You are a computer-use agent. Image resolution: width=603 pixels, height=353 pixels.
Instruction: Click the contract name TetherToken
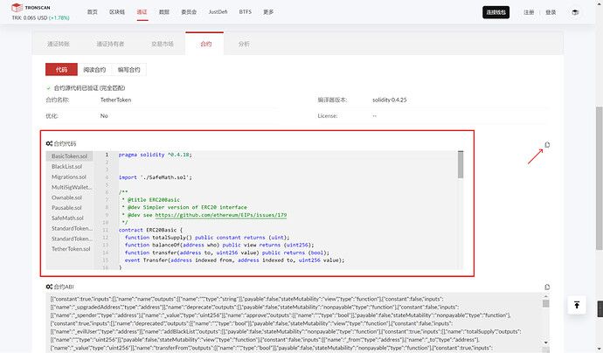[115, 100]
